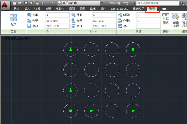
Task: Print the drawing using the printer icon
Action: 37,3
